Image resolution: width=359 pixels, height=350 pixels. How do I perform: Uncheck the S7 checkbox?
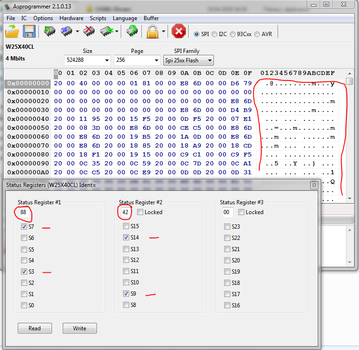(24, 226)
